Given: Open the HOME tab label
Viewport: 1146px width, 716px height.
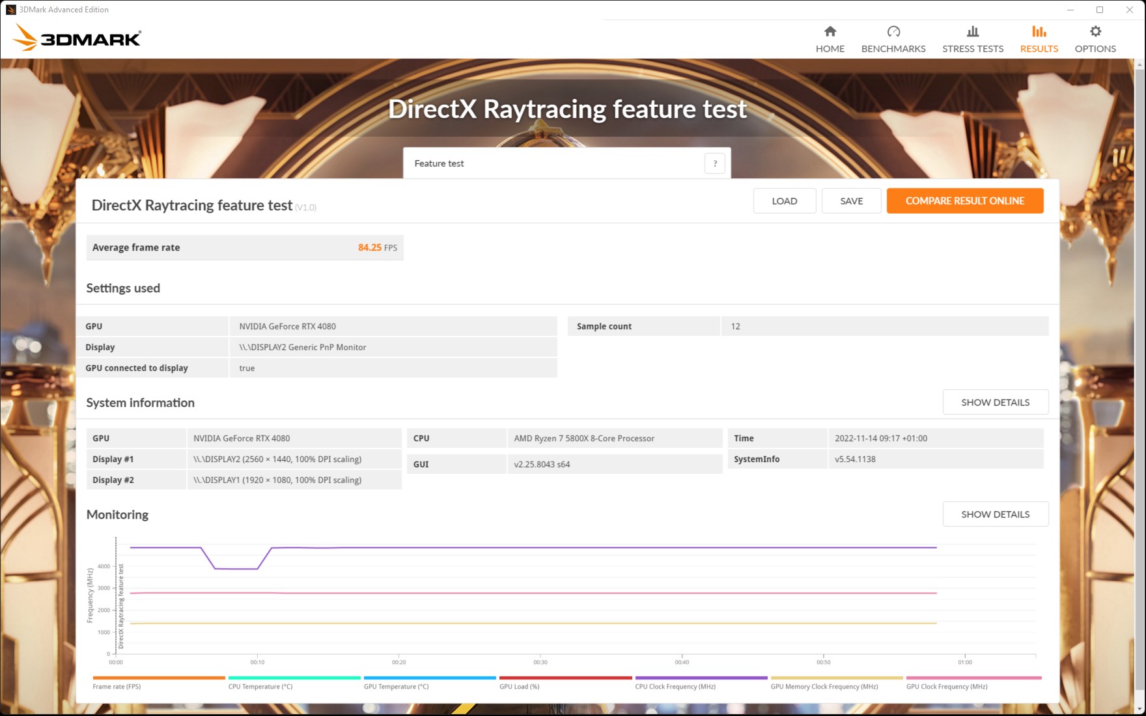Looking at the screenshot, I should (830, 49).
